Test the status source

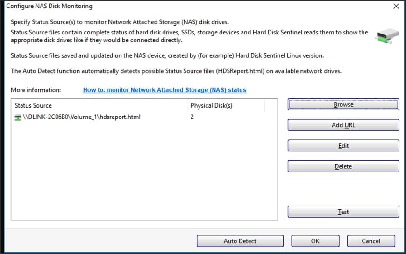[x=343, y=212]
